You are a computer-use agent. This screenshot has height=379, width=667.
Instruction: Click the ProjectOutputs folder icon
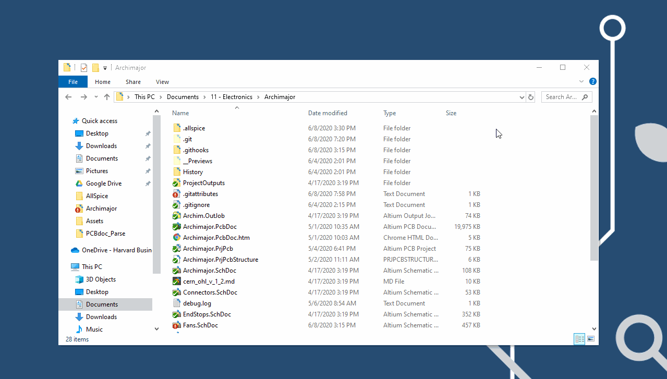click(177, 183)
